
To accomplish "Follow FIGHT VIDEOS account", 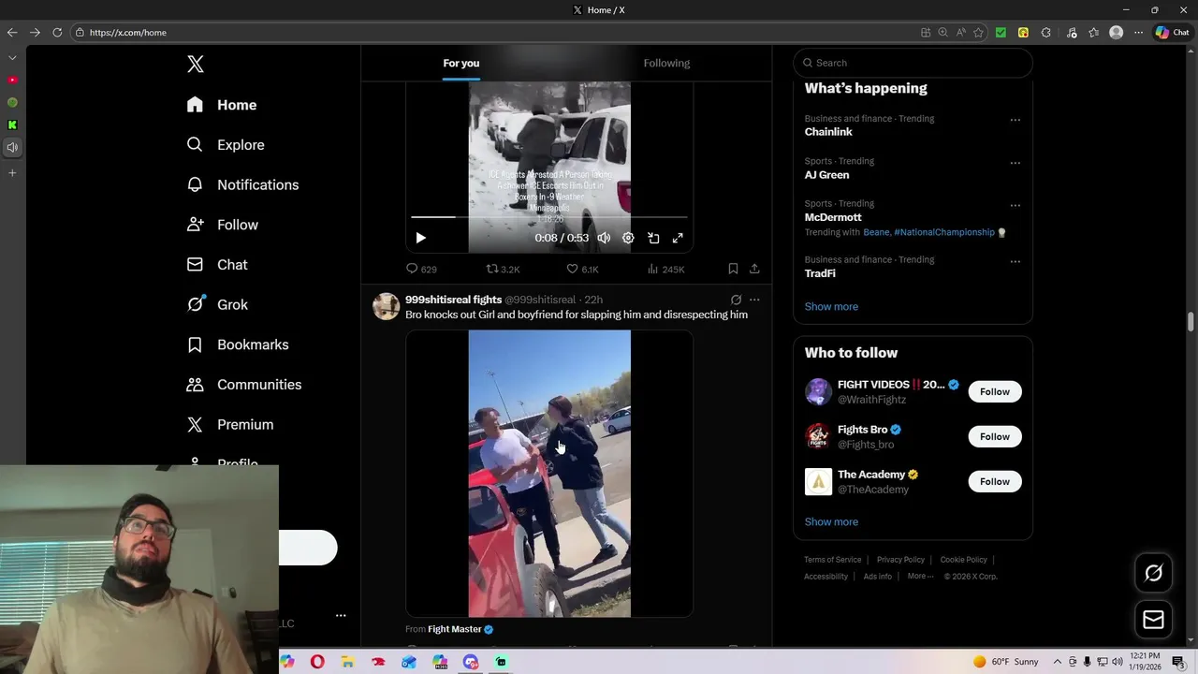I will tap(995, 391).
